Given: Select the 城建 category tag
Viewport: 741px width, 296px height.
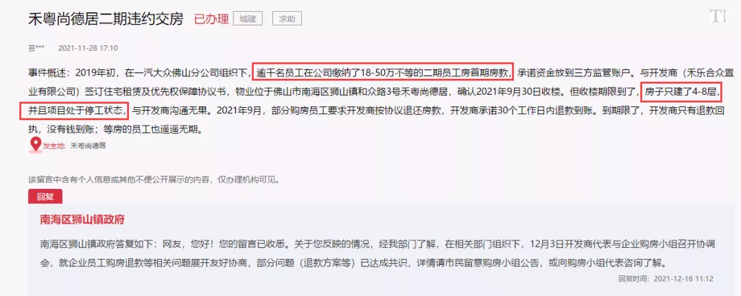Looking at the screenshot, I should point(248,19).
